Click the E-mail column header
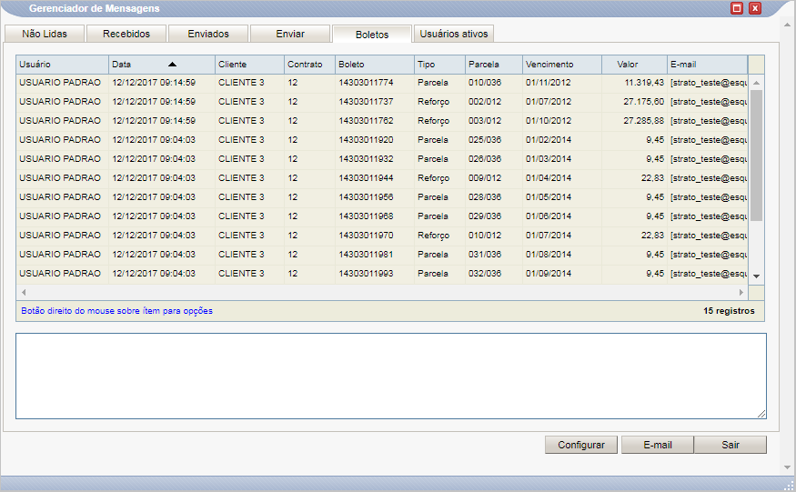Screen dimensions: 796x492 [707, 65]
